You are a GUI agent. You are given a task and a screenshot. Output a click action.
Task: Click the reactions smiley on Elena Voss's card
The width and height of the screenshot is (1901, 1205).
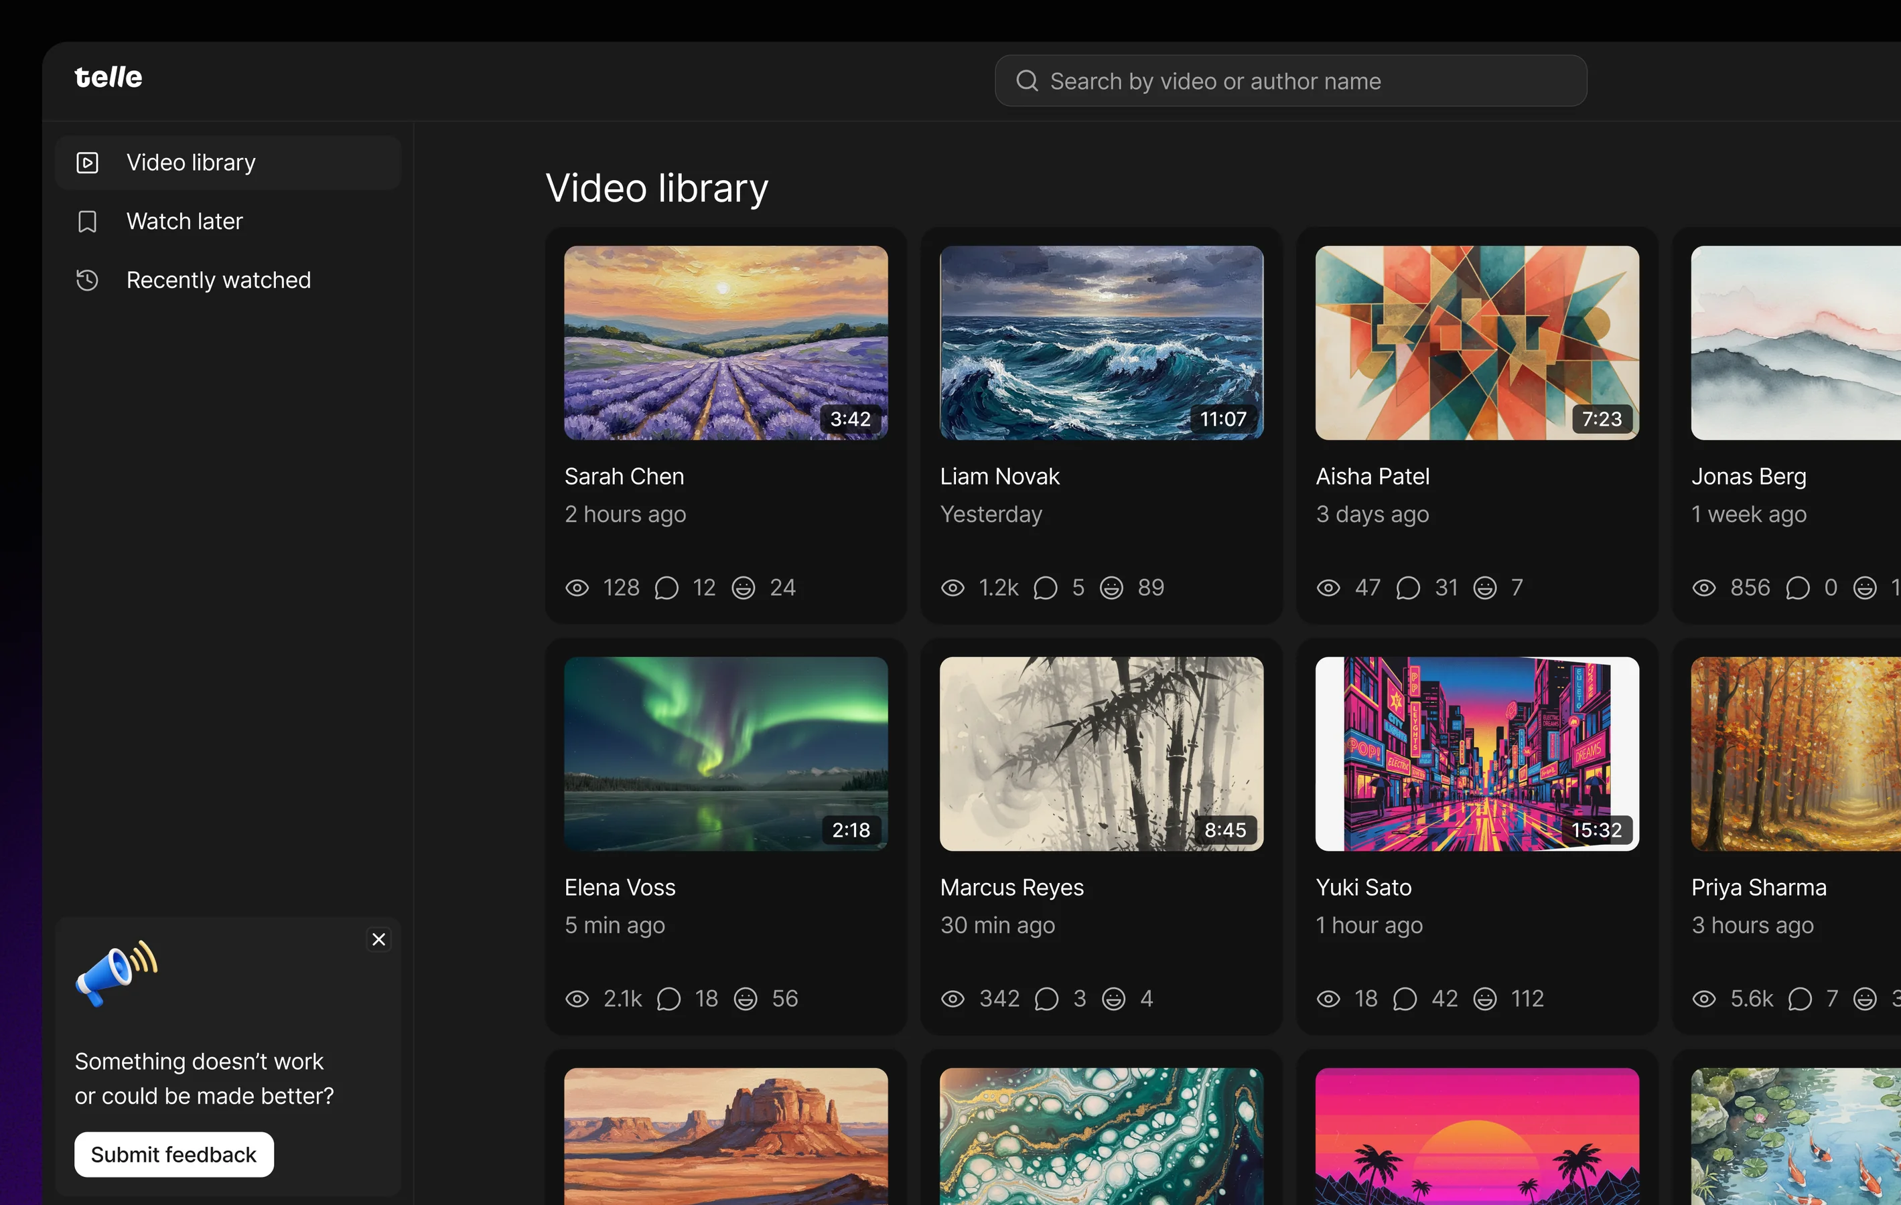click(746, 999)
